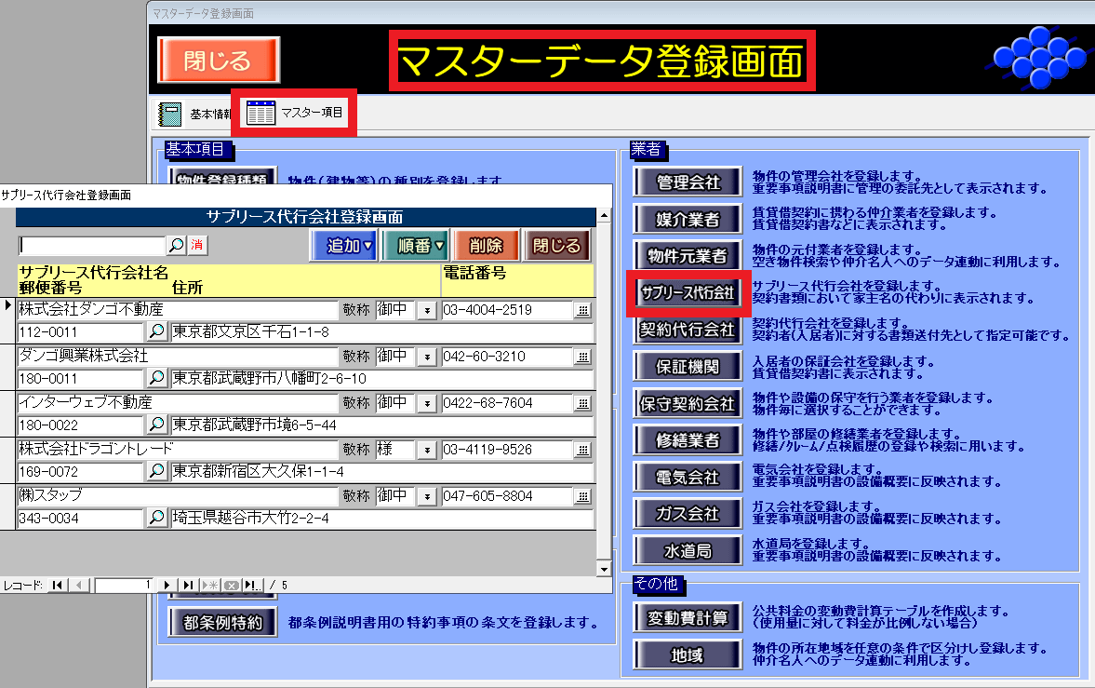
Task: Click postal lookup magnifier beside 169-0072
Action: (x=157, y=472)
